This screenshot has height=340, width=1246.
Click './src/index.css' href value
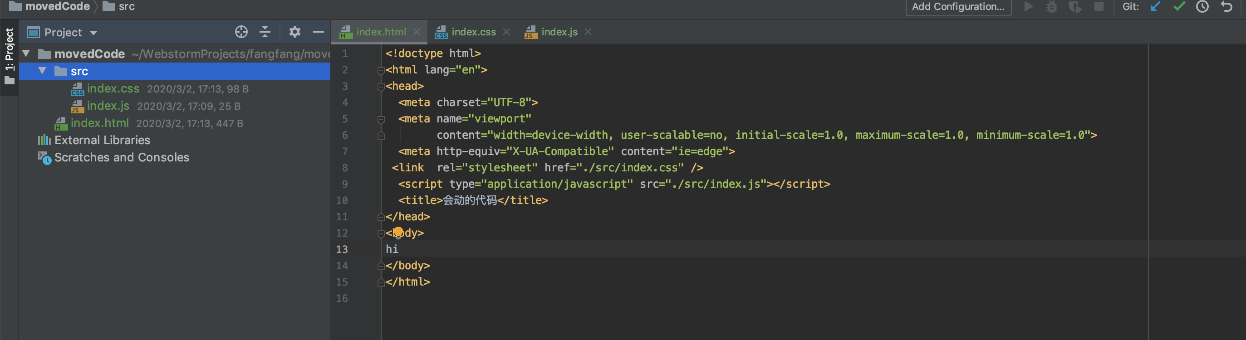tap(630, 168)
